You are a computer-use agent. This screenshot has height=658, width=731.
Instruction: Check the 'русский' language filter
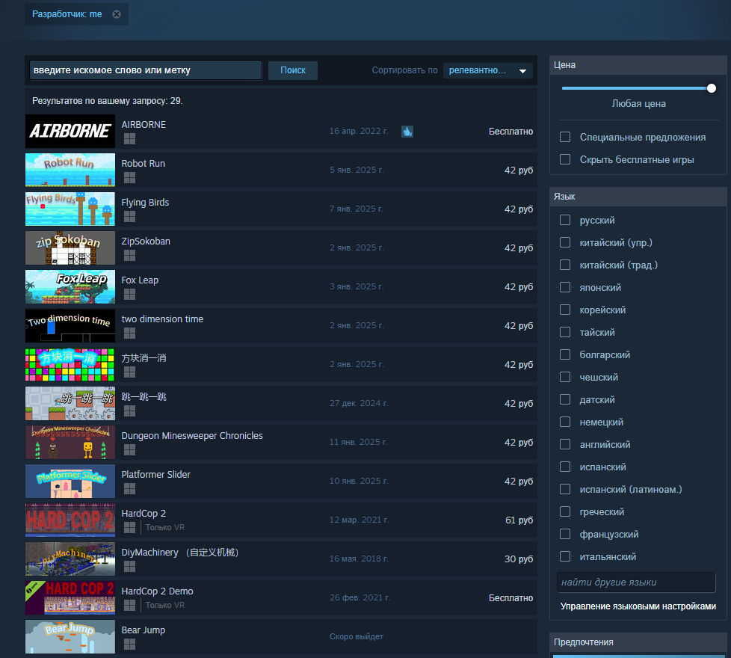(x=565, y=220)
